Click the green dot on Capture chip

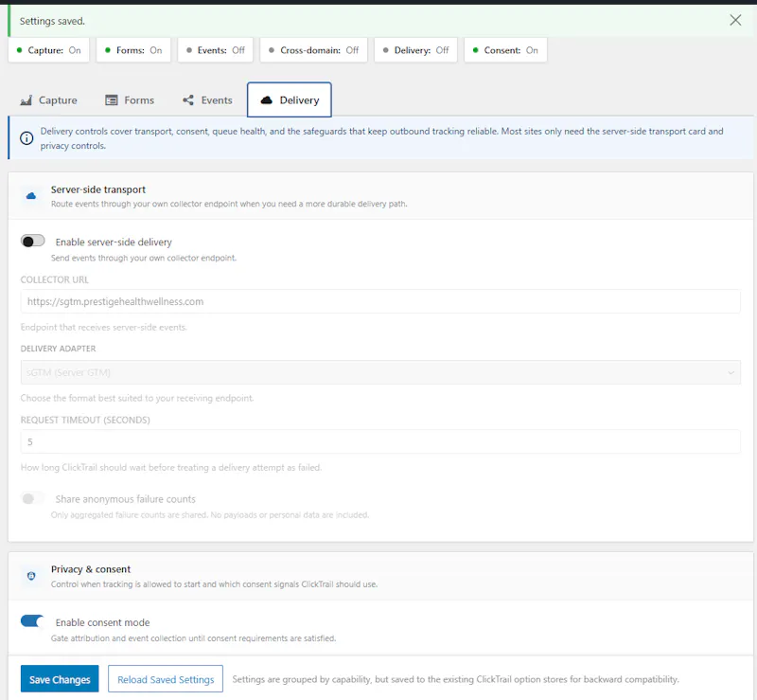(19, 50)
